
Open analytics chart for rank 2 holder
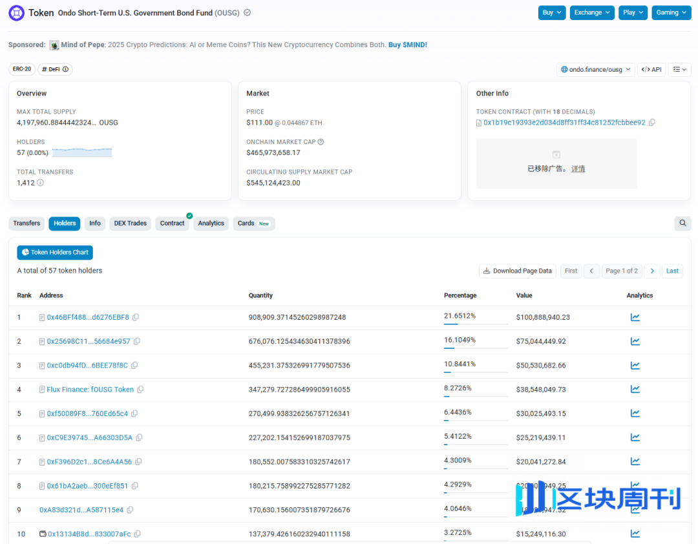coord(635,341)
